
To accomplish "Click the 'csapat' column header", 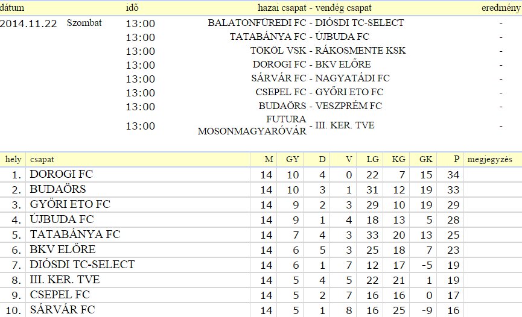I will pyautogui.click(x=42, y=159).
